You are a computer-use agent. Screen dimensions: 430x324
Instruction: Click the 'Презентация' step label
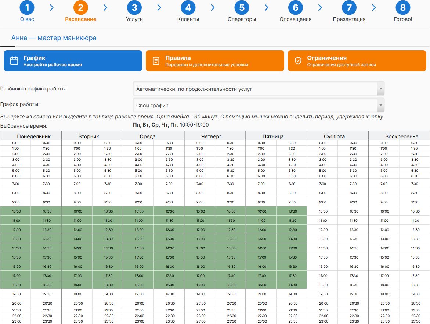coord(349,19)
